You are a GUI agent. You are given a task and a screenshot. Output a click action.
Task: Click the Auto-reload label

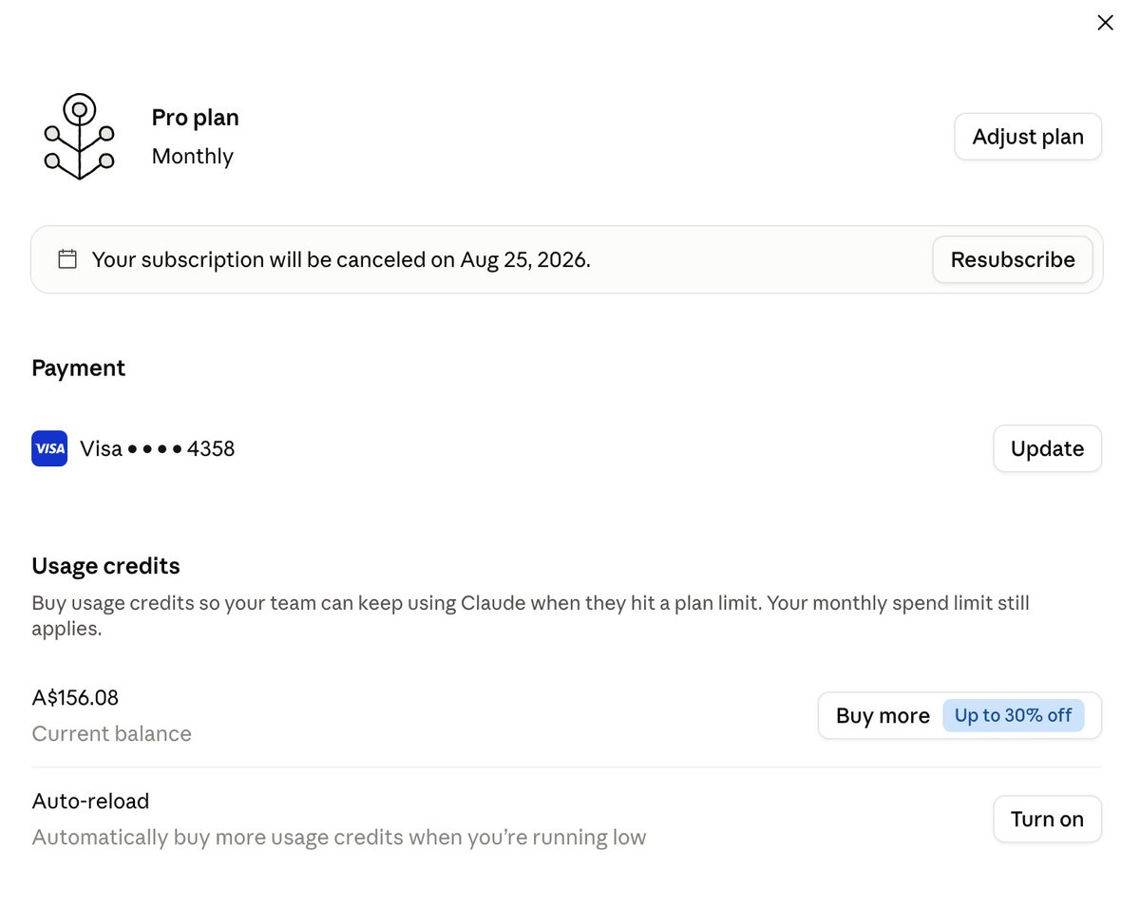tap(90, 802)
